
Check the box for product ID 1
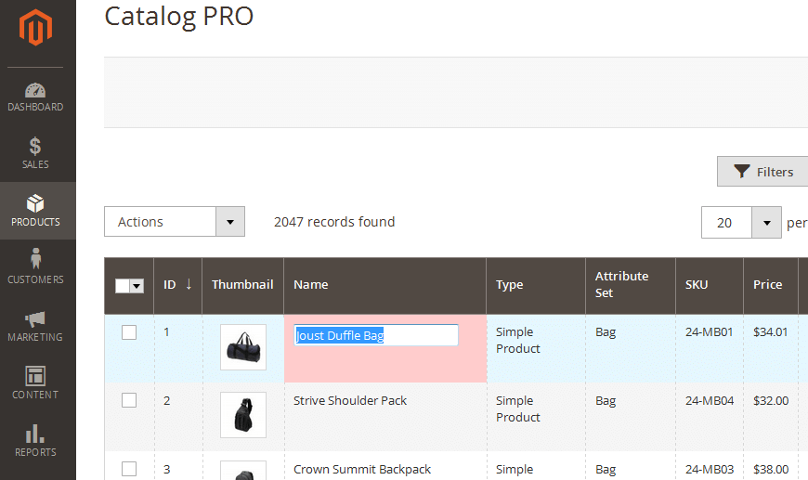pos(129,332)
